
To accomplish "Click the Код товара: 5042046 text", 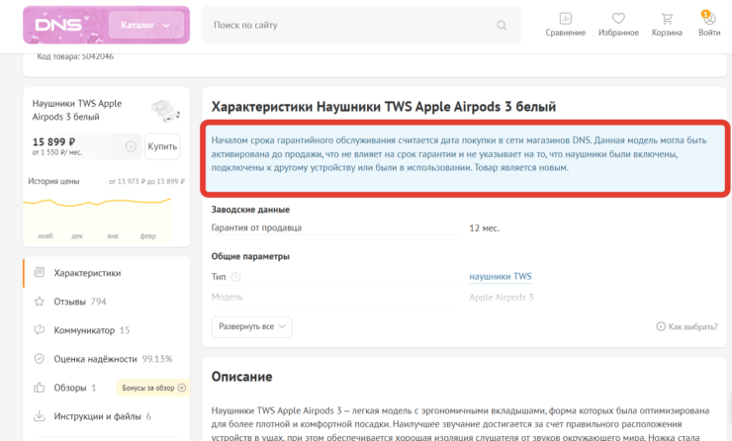I will [75, 56].
